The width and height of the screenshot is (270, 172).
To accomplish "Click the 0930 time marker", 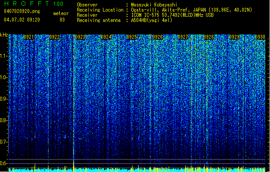I will coord(260,37).
